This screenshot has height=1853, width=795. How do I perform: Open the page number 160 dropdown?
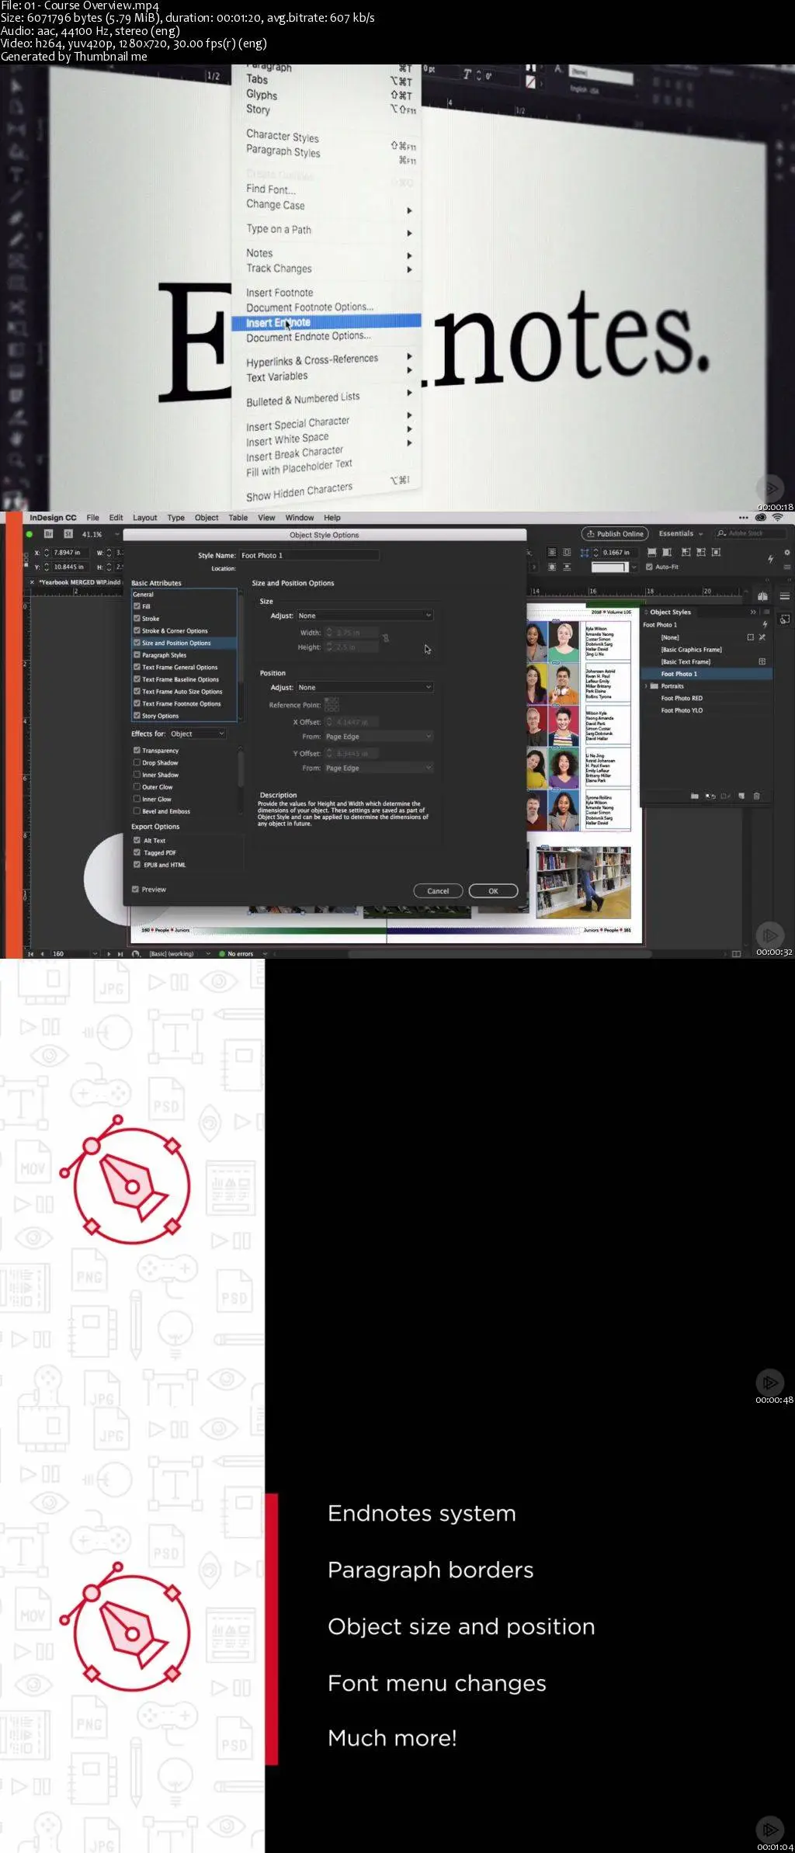coord(95,953)
